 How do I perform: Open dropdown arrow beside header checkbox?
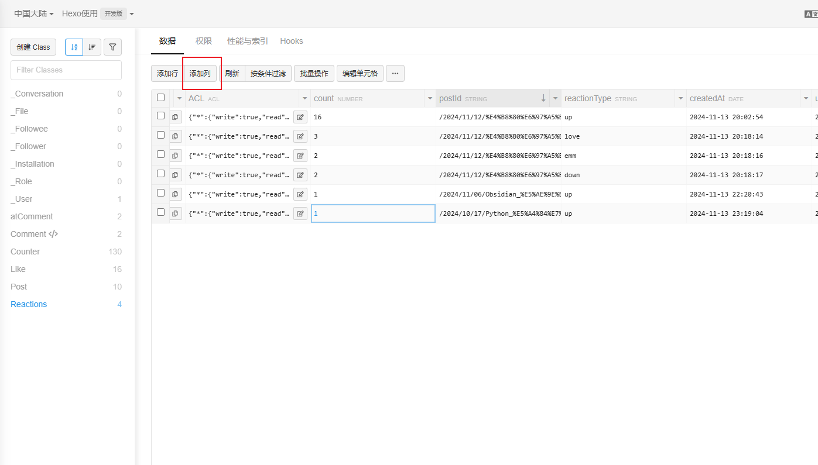click(x=179, y=98)
